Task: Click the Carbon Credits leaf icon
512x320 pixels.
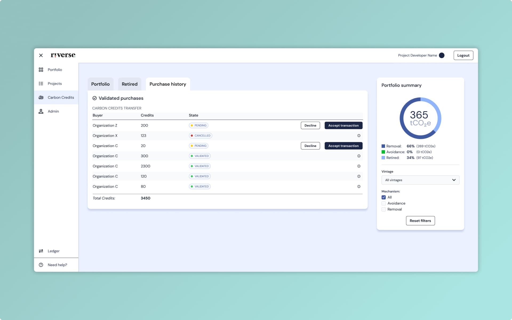Action: coord(41,97)
